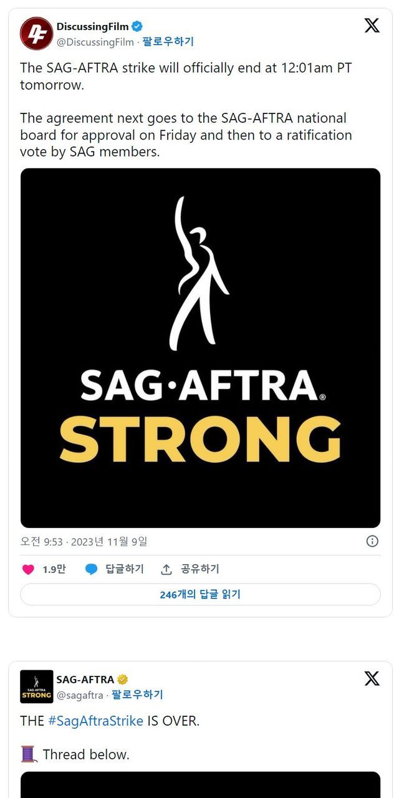Screen dimensions: 399x798
Task: Open the tweet timestamp 오전 9:53
Action: (42, 541)
